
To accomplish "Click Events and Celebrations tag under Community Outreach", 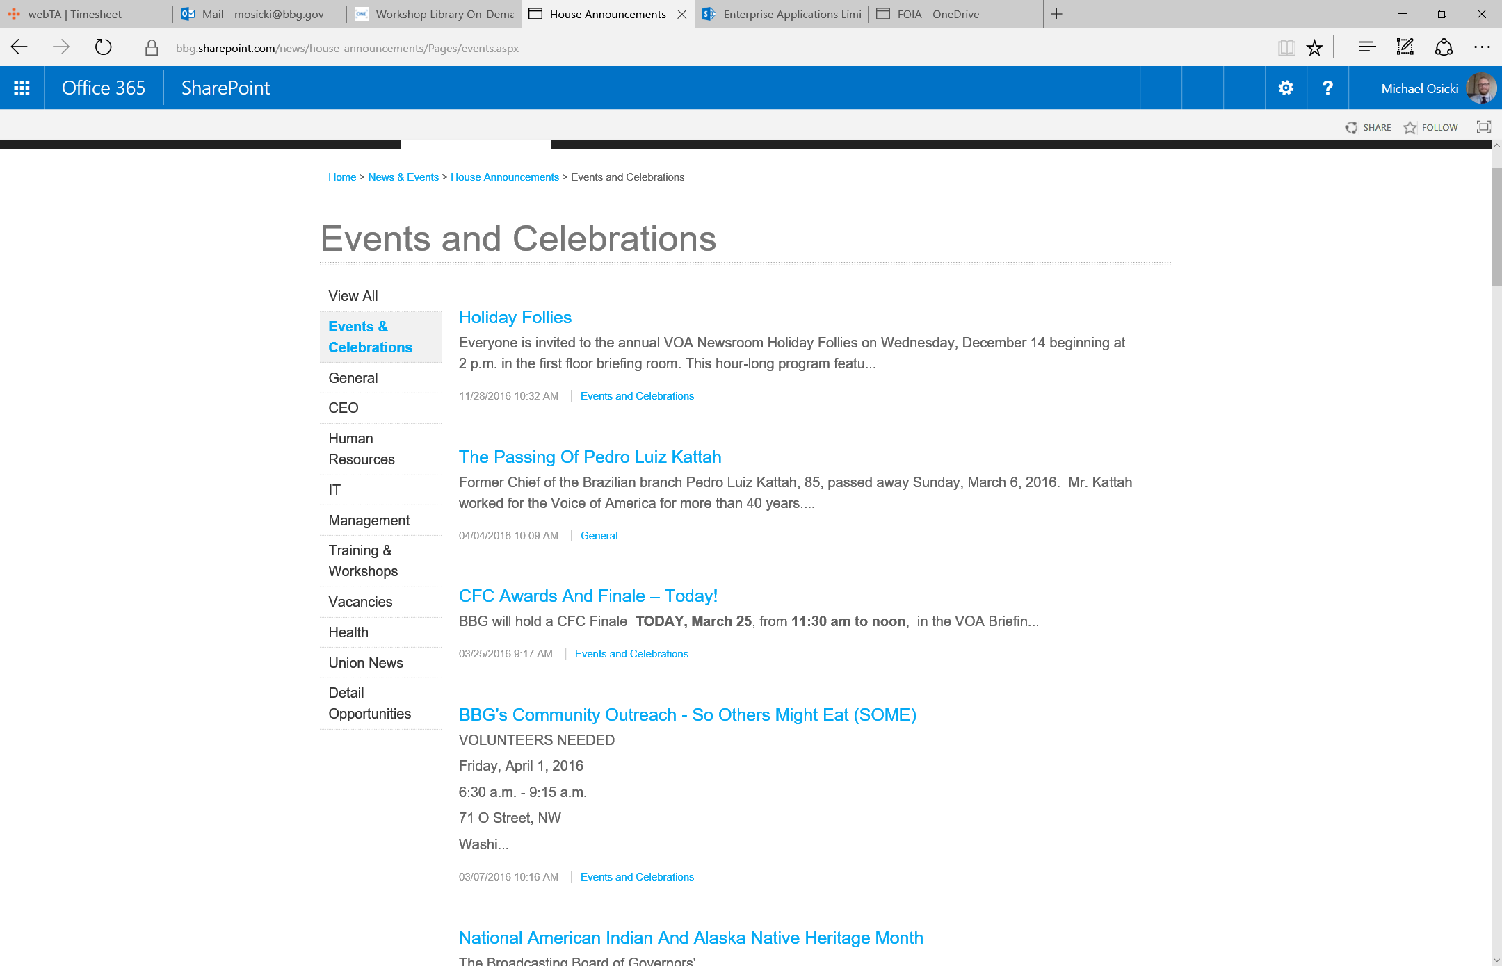I will click(x=637, y=877).
